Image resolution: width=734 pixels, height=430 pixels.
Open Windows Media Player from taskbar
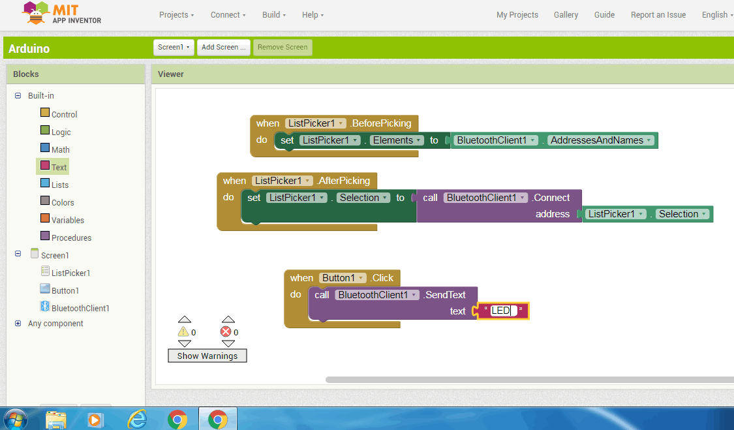click(x=95, y=420)
